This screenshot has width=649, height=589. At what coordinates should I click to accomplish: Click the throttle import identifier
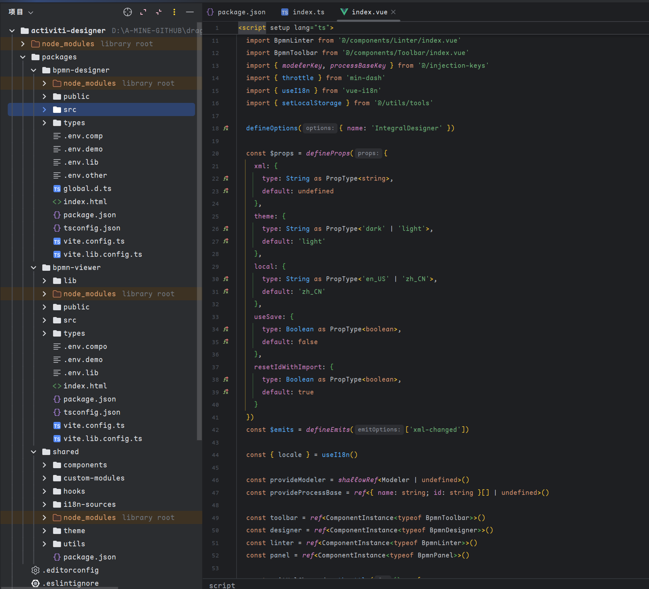[298, 78]
